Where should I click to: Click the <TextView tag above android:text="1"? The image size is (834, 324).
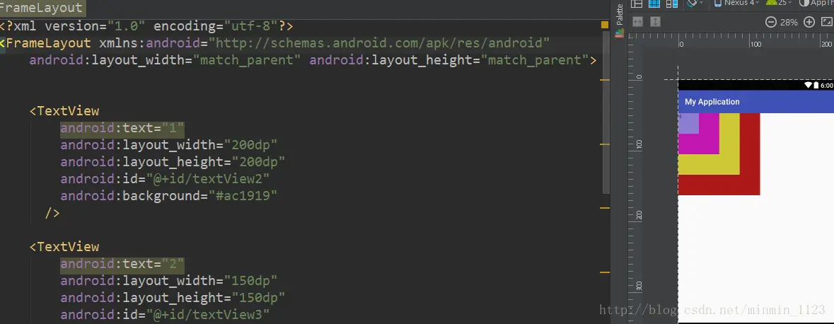[64, 111]
